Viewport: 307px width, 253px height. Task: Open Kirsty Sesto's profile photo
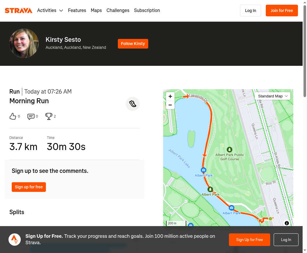(24, 43)
